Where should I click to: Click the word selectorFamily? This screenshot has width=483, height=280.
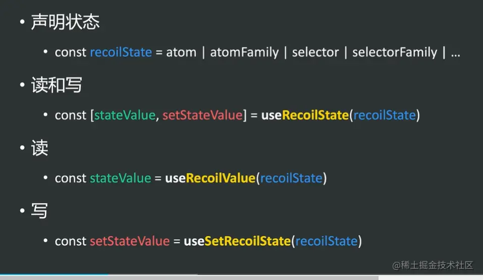395,52
